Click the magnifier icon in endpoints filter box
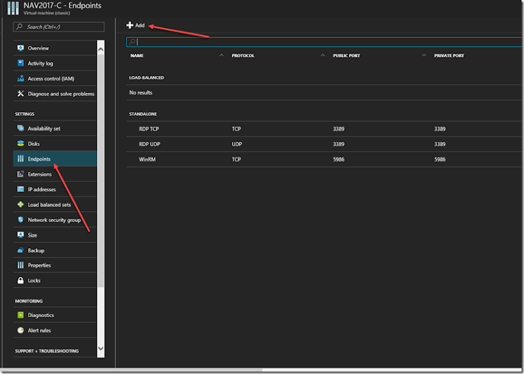This screenshot has width=524, height=374. point(132,42)
